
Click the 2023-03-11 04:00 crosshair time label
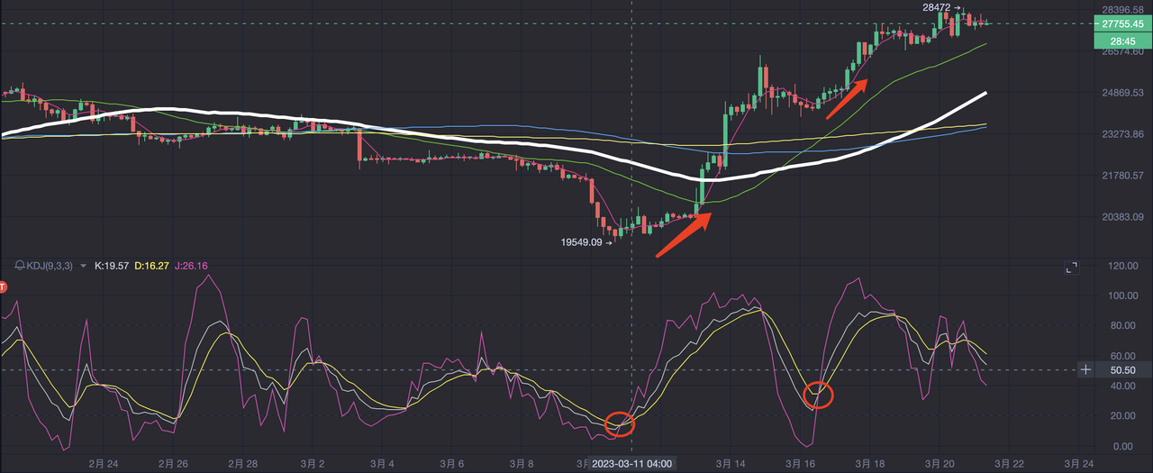pyautogui.click(x=631, y=463)
